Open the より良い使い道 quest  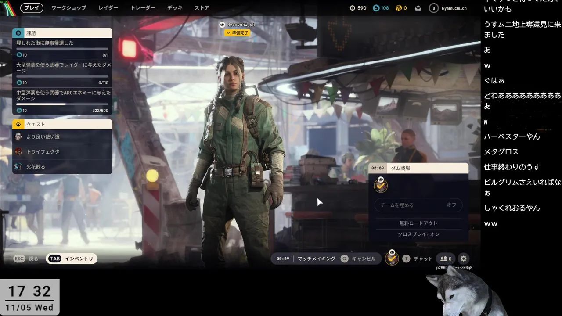point(62,136)
